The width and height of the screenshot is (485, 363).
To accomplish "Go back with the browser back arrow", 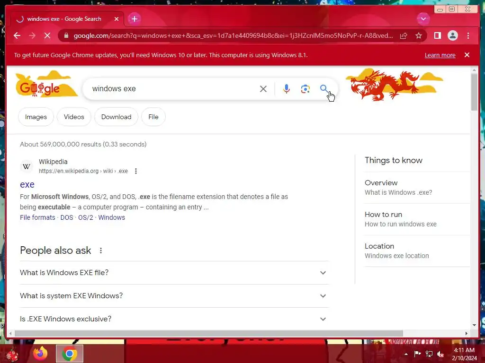I will click(x=17, y=36).
